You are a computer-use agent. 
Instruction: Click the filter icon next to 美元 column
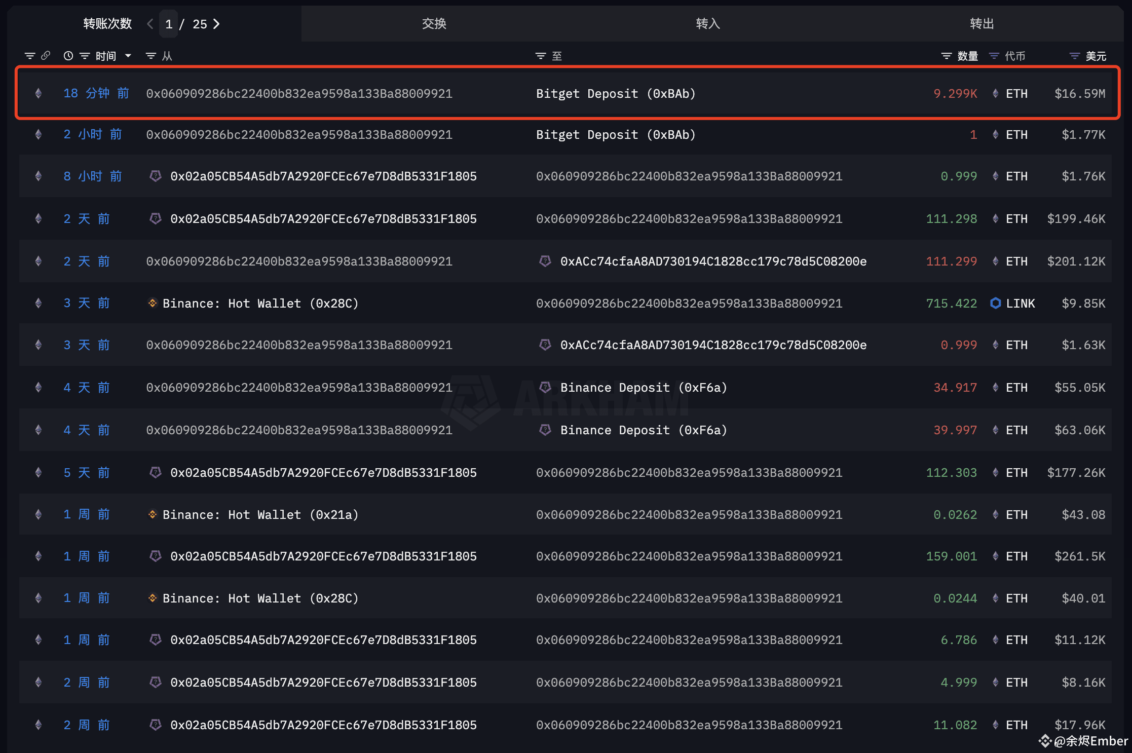tap(1074, 56)
